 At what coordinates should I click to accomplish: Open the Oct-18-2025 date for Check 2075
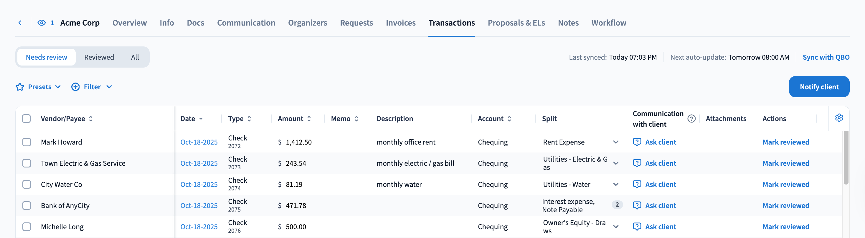(x=199, y=205)
